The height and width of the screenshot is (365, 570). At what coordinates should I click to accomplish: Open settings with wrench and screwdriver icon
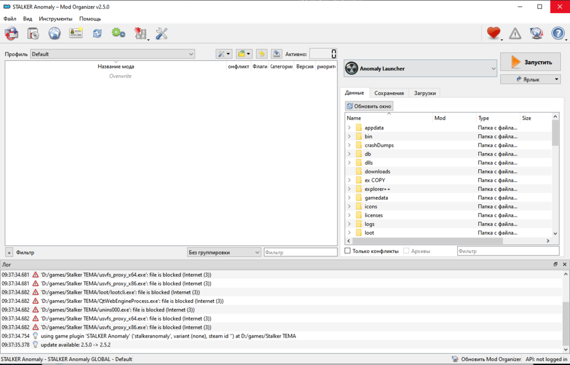tap(161, 34)
